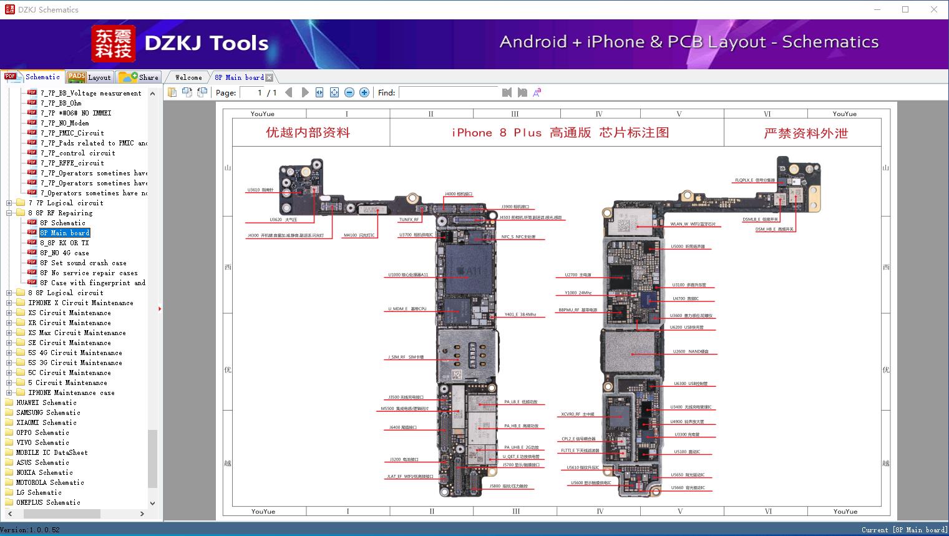The image size is (949, 536).
Task: Expand XS Circuit Maintenance node
Action: point(9,313)
